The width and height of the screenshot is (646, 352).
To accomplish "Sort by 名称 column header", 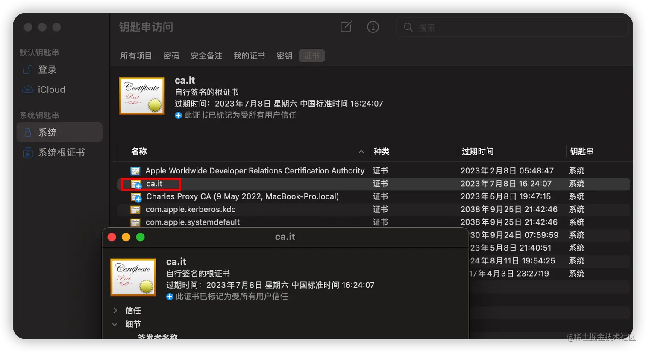I will click(139, 151).
